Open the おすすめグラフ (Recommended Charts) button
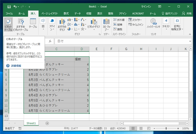 [62, 24]
